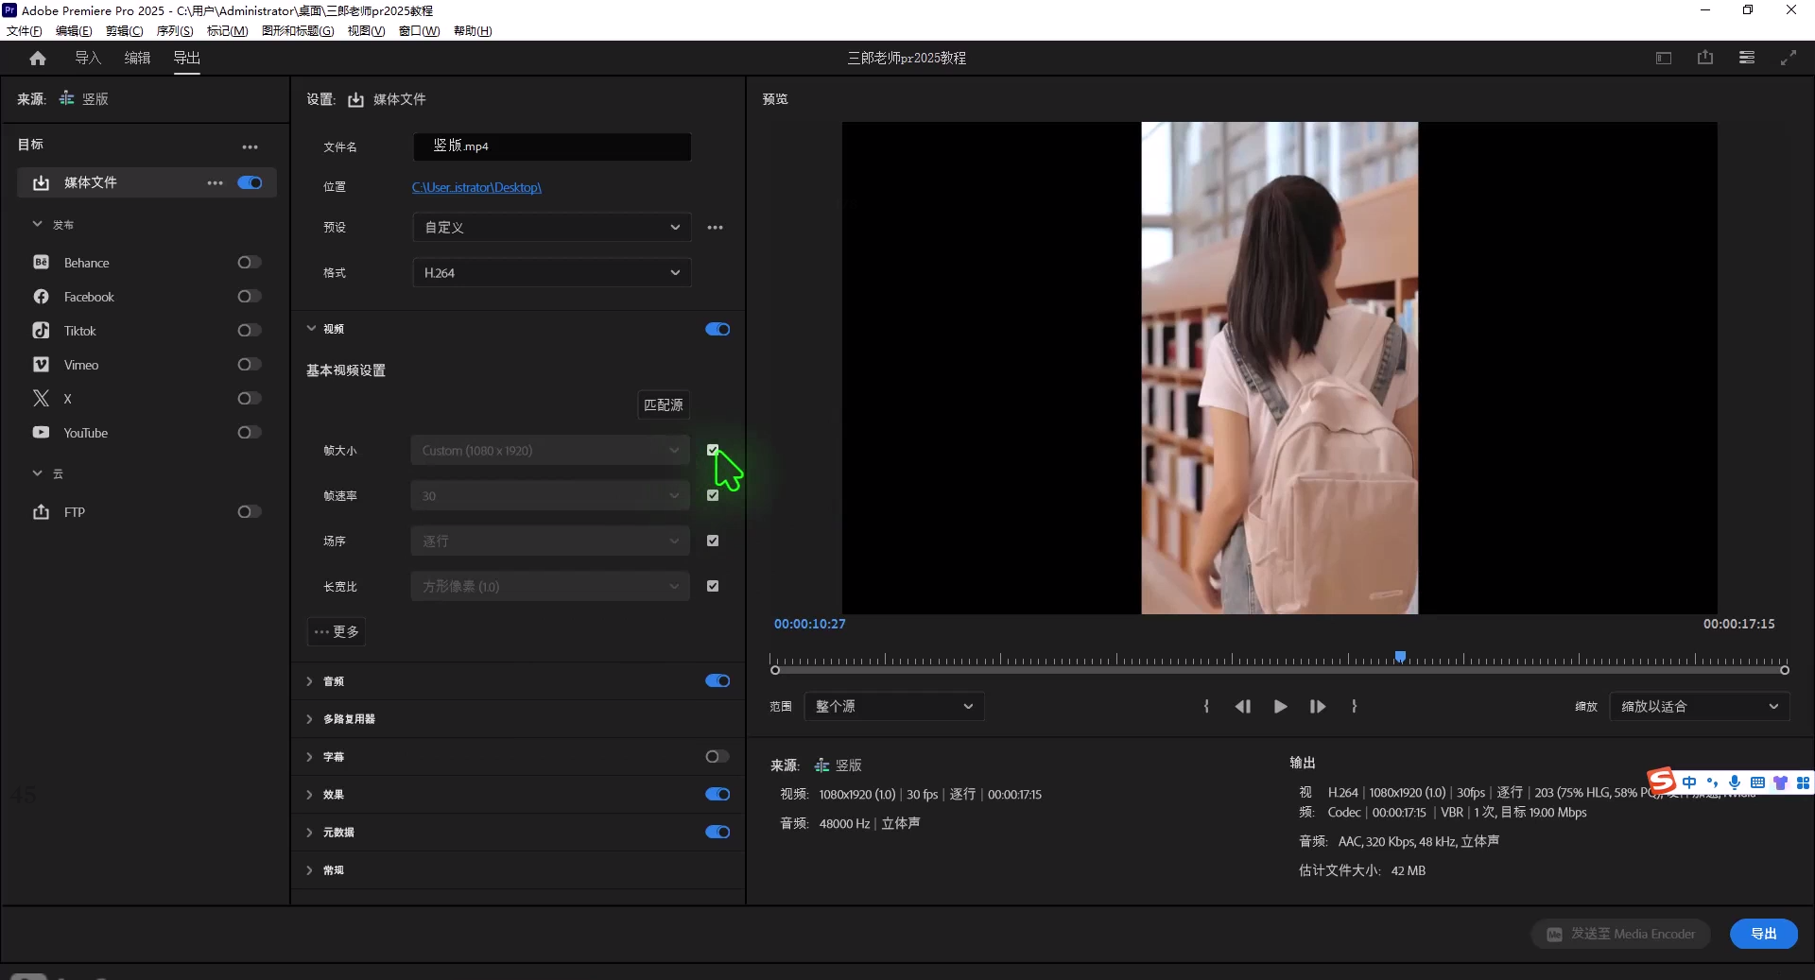Screen dimensions: 1815x980
Task: Open the workspaces icon in the header
Action: [1664, 59]
